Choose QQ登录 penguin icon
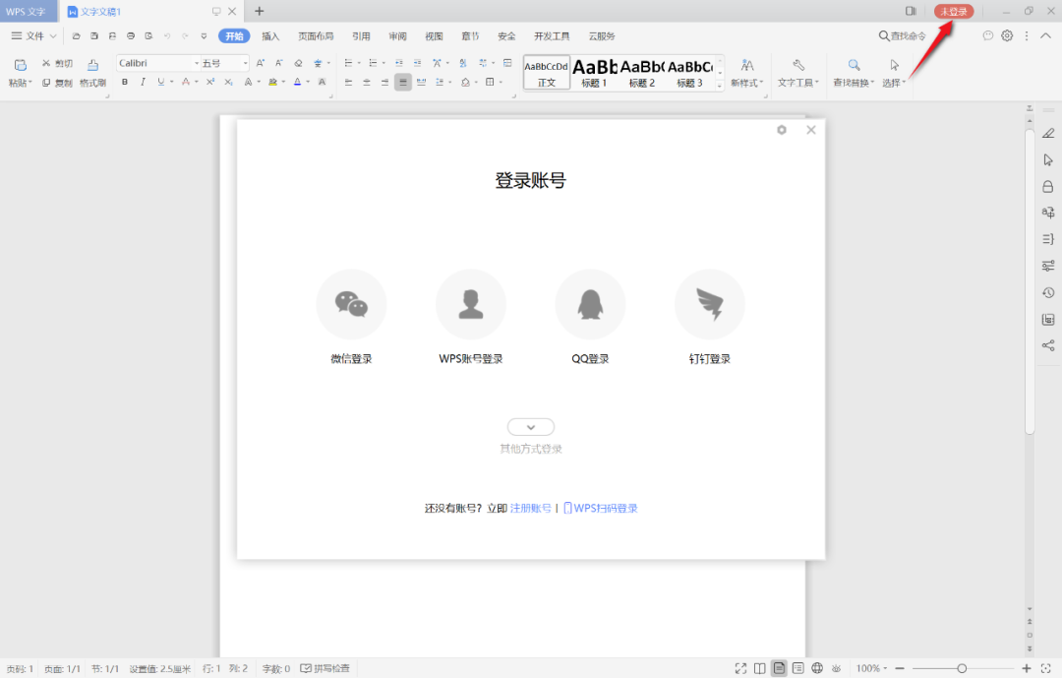 [590, 304]
